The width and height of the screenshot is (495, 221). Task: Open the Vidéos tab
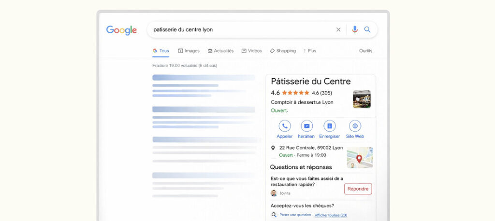(x=251, y=51)
